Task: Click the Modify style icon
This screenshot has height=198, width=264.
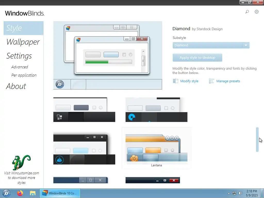Action: coord(175,81)
